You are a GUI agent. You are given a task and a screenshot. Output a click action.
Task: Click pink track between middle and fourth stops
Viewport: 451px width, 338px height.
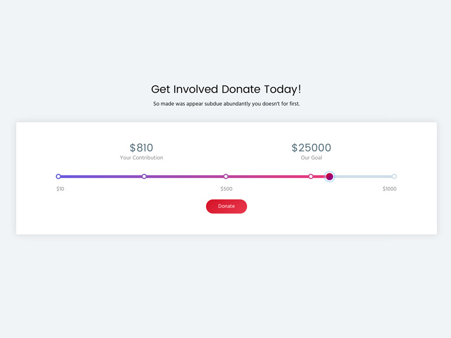pos(268,177)
